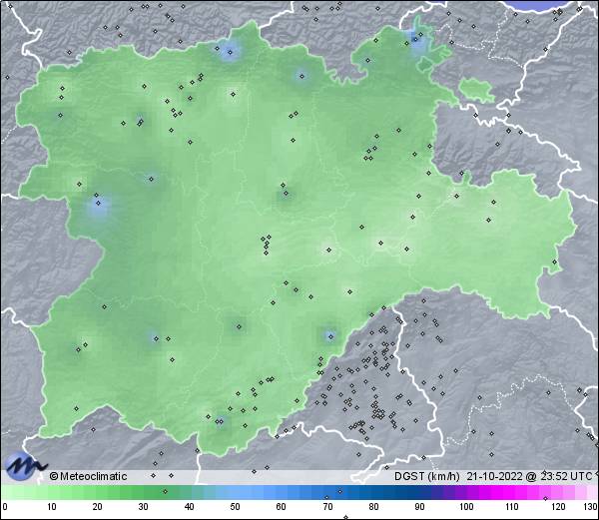Pick the medium green color above 30 on scale

click(x=143, y=492)
